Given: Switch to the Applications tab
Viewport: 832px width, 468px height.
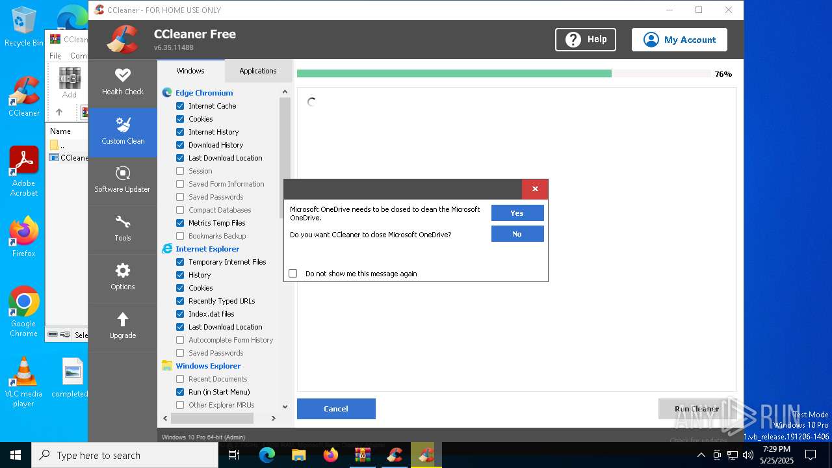Looking at the screenshot, I should pyautogui.click(x=257, y=71).
